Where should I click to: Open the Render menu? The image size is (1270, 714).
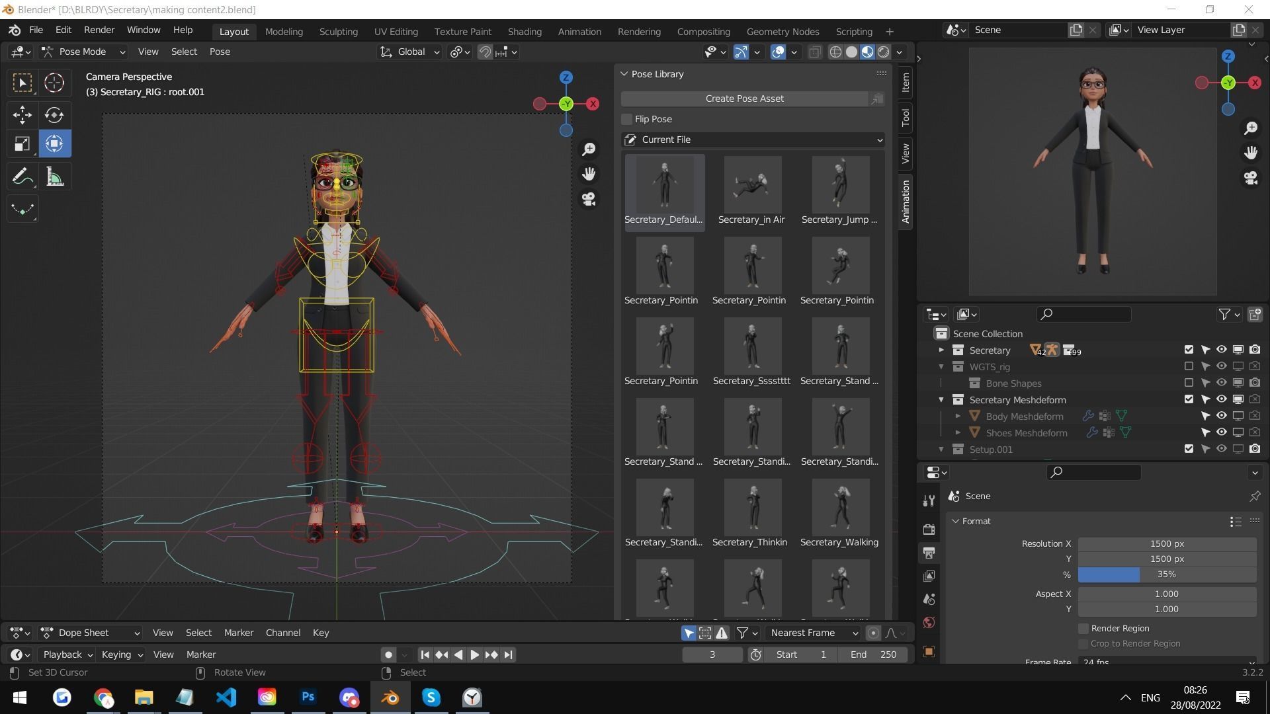click(99, 30)
